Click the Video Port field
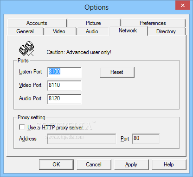 (64, 85)
